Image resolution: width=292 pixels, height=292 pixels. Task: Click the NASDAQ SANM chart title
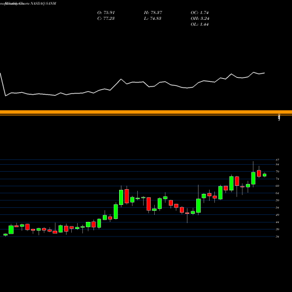click(x=28, y=4)
